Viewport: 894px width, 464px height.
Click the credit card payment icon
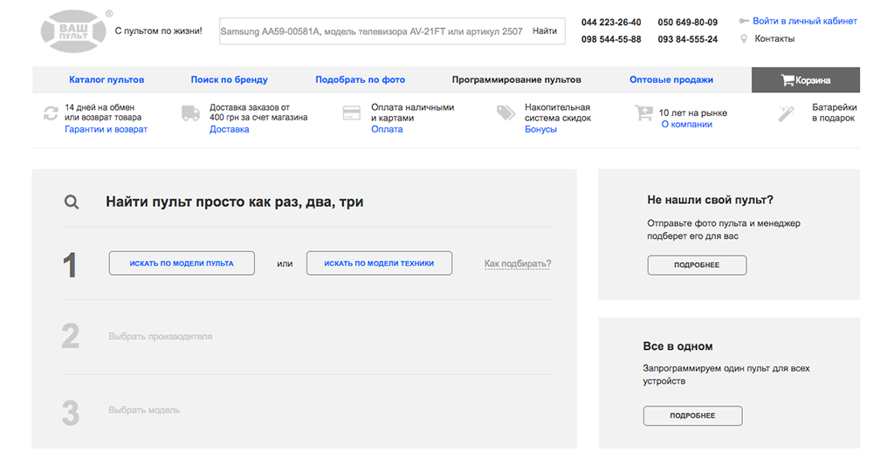tap(351, 113)
